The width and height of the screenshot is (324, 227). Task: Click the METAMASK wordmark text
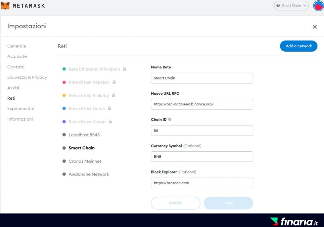[29, 6]
